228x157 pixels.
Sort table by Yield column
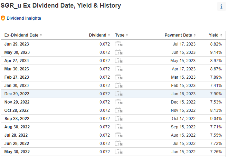click(215, 35)
